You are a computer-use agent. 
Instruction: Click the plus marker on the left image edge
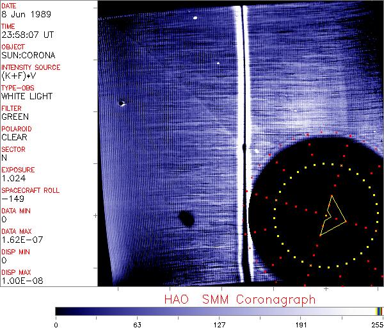[x=95, y=217]
